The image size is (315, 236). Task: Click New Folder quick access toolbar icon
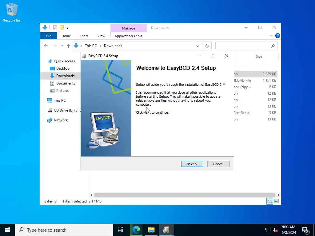click(62, 27)
